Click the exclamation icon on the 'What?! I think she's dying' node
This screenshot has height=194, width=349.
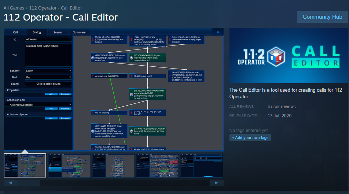170,76
